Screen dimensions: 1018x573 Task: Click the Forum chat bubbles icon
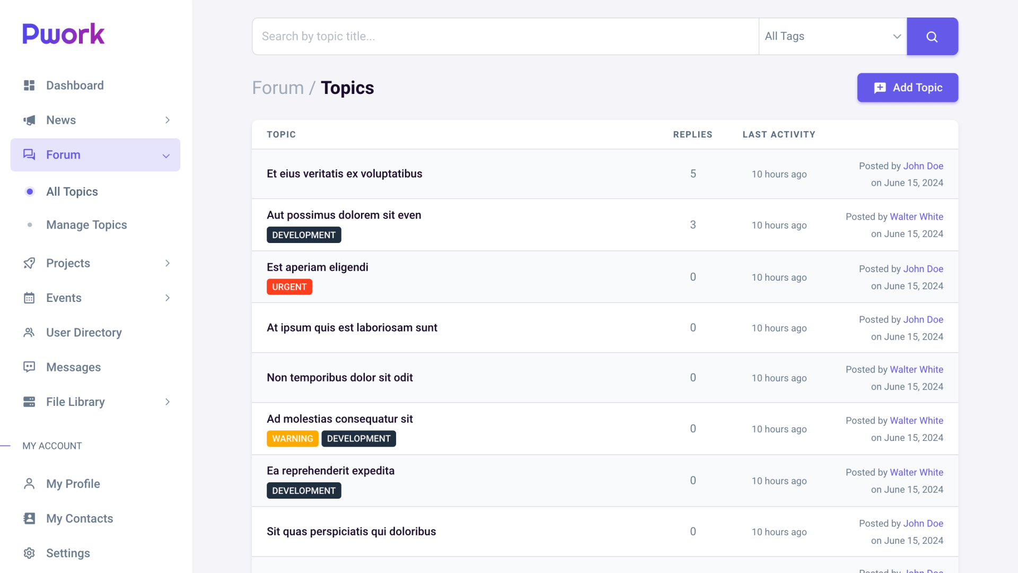(29, 154)
